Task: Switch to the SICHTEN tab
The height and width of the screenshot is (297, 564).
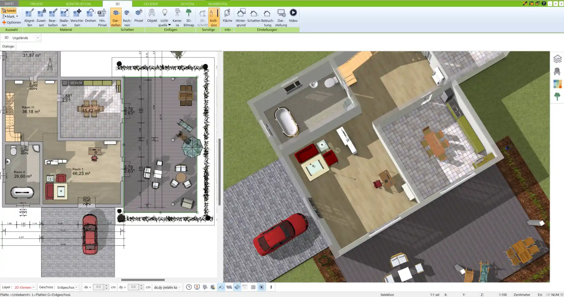Action: pyautogui.click(x=187, y=4)
